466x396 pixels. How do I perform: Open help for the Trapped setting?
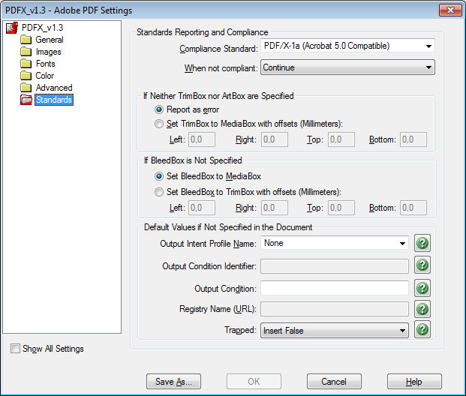pyautogui.click(x=422, y=330)
